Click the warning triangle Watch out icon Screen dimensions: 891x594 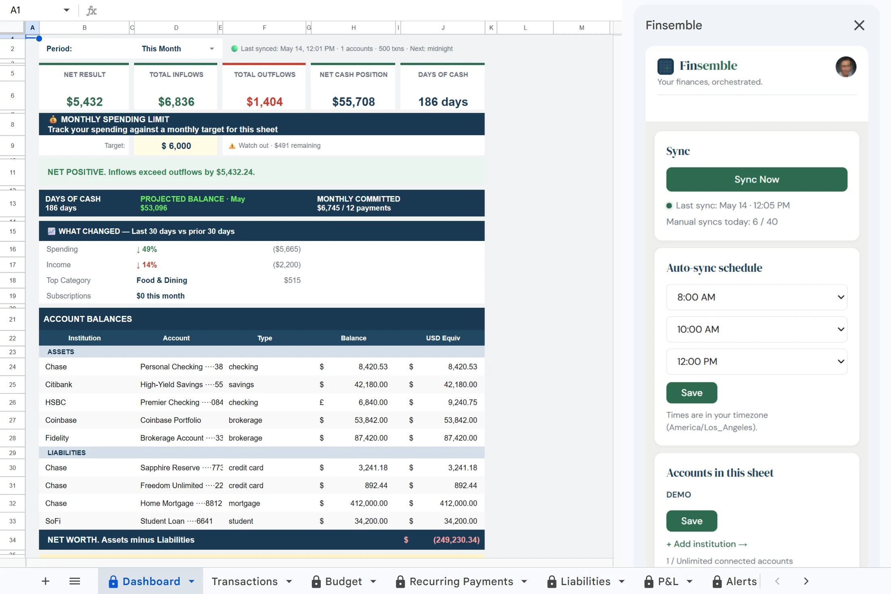tap(232, 146)
